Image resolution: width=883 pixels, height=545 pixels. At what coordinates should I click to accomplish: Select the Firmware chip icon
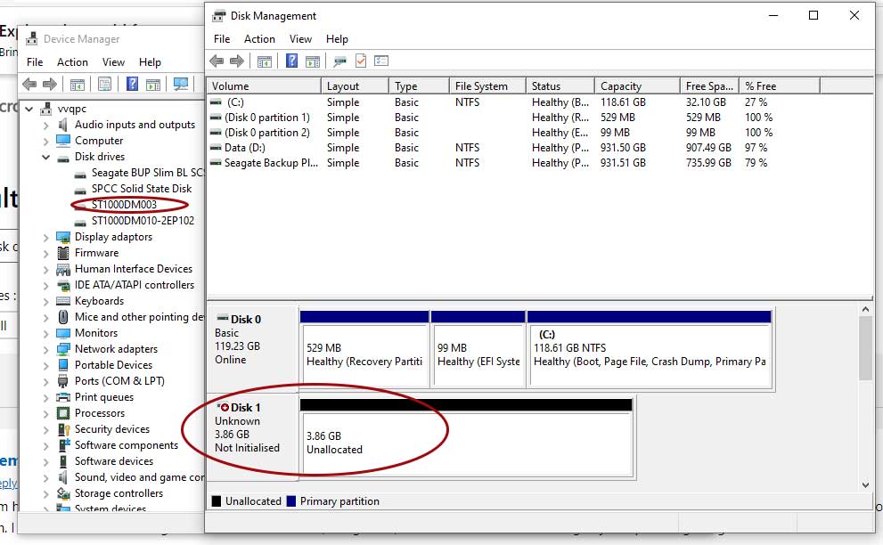click(x=63, y=253)
